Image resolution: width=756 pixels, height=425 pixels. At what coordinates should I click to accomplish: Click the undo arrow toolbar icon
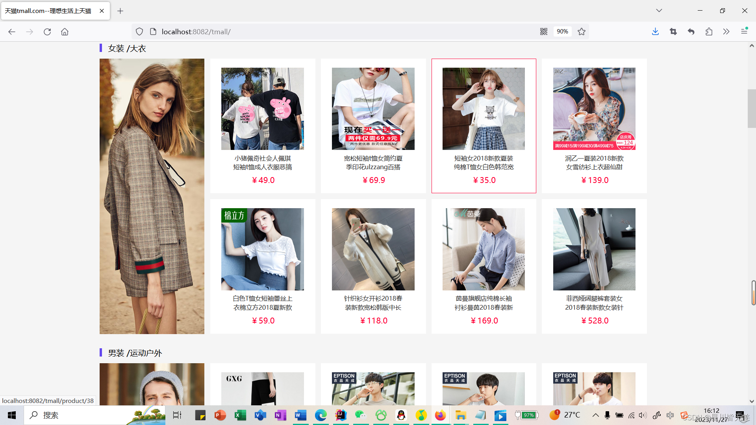pyautogui.click(x=691, y=31)
